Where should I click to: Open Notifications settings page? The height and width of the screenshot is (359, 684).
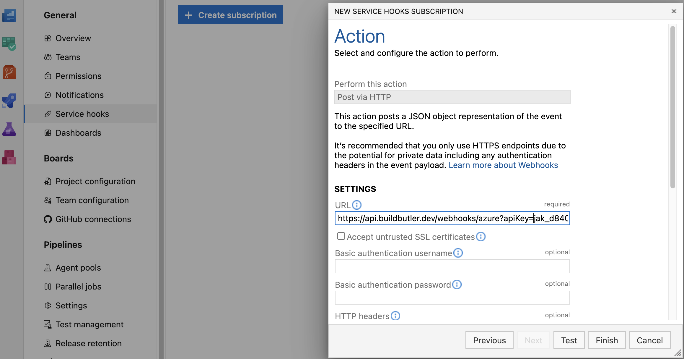point(79,95)
